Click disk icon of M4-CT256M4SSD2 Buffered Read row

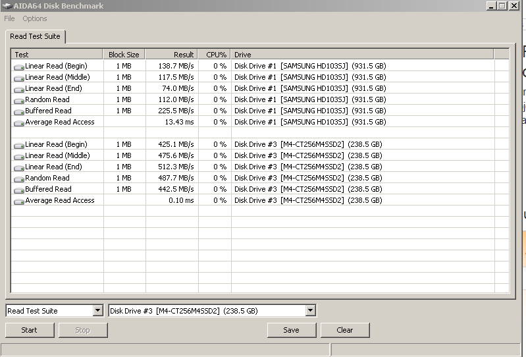(19, 190)
